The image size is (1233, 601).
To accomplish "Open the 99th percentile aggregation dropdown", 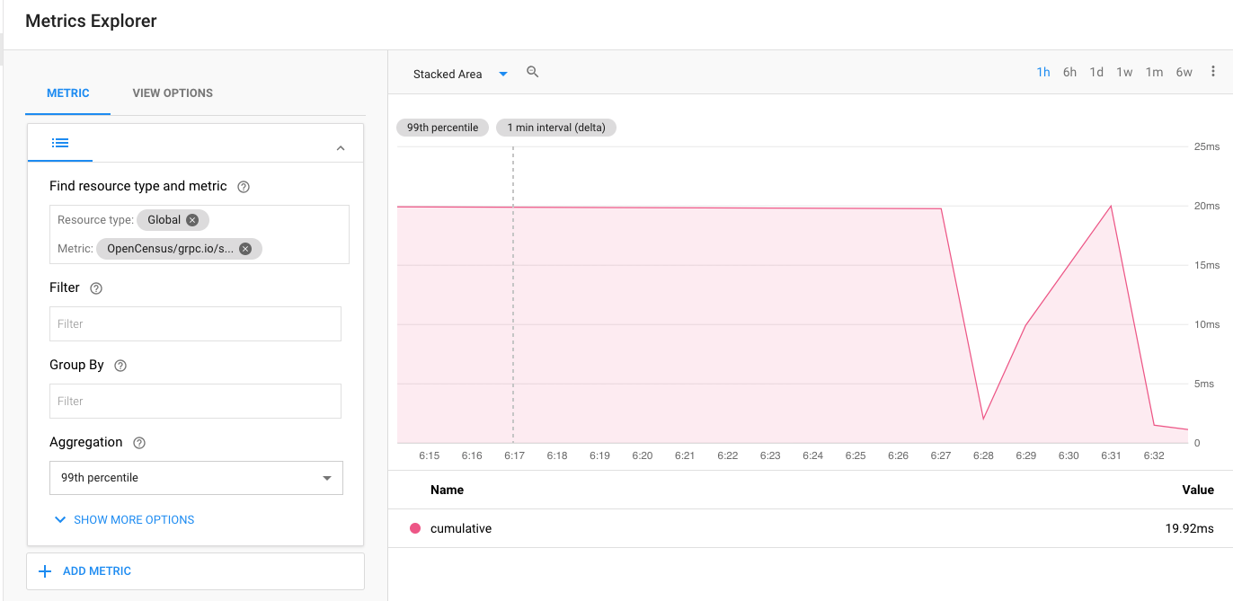I will (x=196, y=478).
